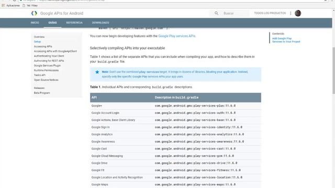The height and width of the screenshot is (188, 335).
Task: Click the Google Maps cell
Action: tap(100, 184)
